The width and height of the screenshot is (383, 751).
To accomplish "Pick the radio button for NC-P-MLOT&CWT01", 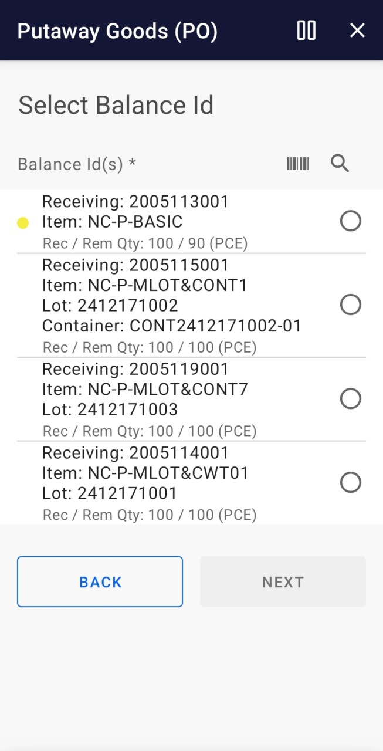I will (351, 483).
